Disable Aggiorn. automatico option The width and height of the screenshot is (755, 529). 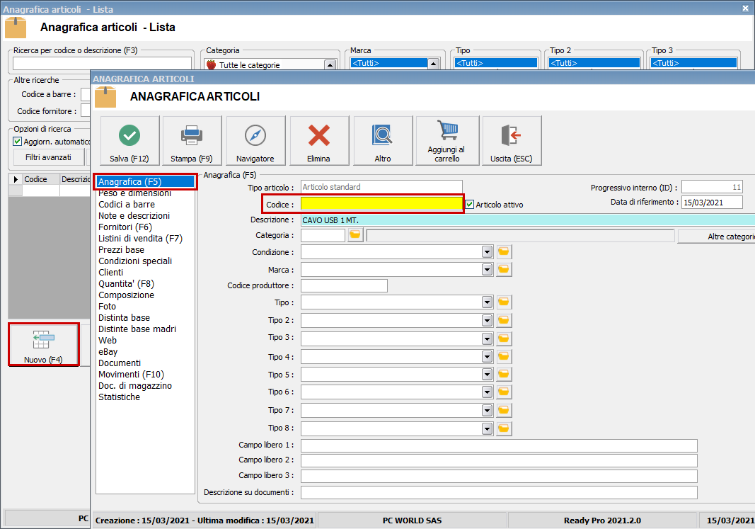tap(18, 139)
